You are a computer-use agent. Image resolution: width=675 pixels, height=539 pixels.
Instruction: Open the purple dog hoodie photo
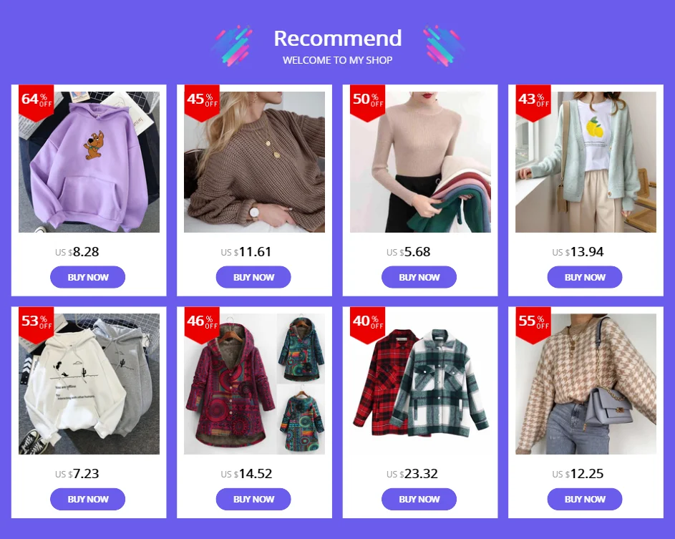[x=89, y=162]
